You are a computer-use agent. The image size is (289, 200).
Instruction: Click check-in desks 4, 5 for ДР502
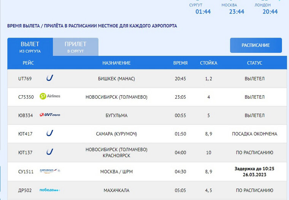[x=209, y=190]
